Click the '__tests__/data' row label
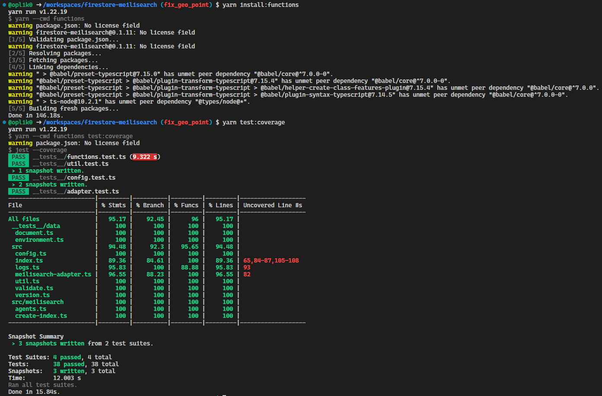This screenshot has width=602, height=396. [36, 226]
